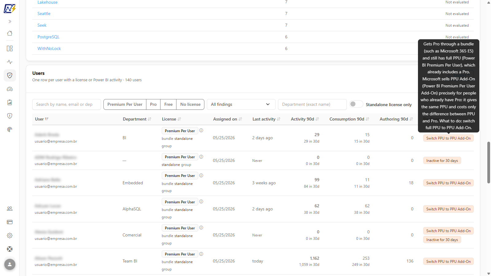Viewport: 491px width, 276px height.
Task: Focus the Department exact name field
Action: click(312, 104)
